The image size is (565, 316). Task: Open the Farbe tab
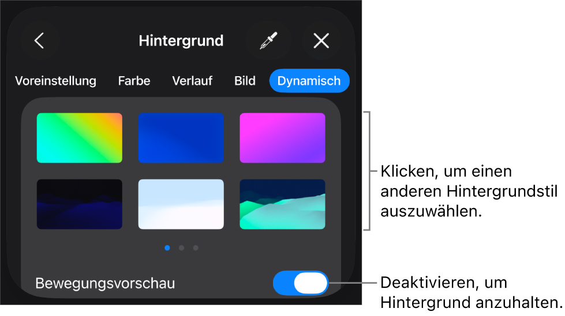click(x=134, y=81)
